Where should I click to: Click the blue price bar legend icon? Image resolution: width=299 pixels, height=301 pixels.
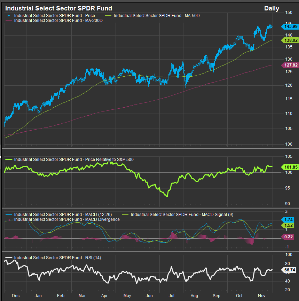pyautogui.click(x=9, y=15)
